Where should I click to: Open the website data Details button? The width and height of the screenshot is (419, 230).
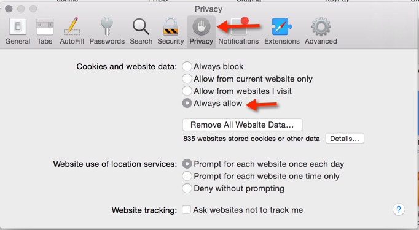pos(345,139)
